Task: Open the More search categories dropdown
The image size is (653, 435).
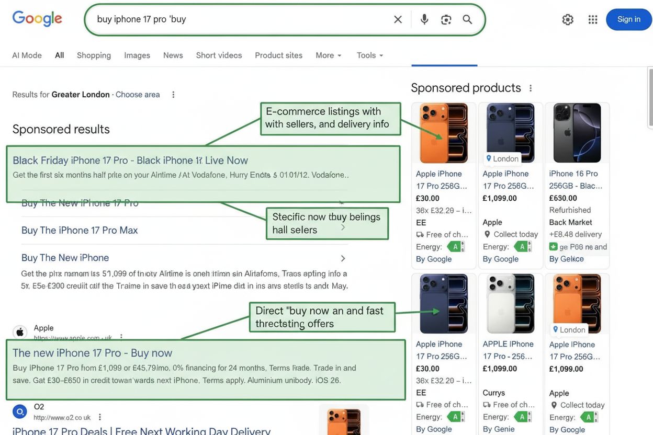Action: pos(325,55)
